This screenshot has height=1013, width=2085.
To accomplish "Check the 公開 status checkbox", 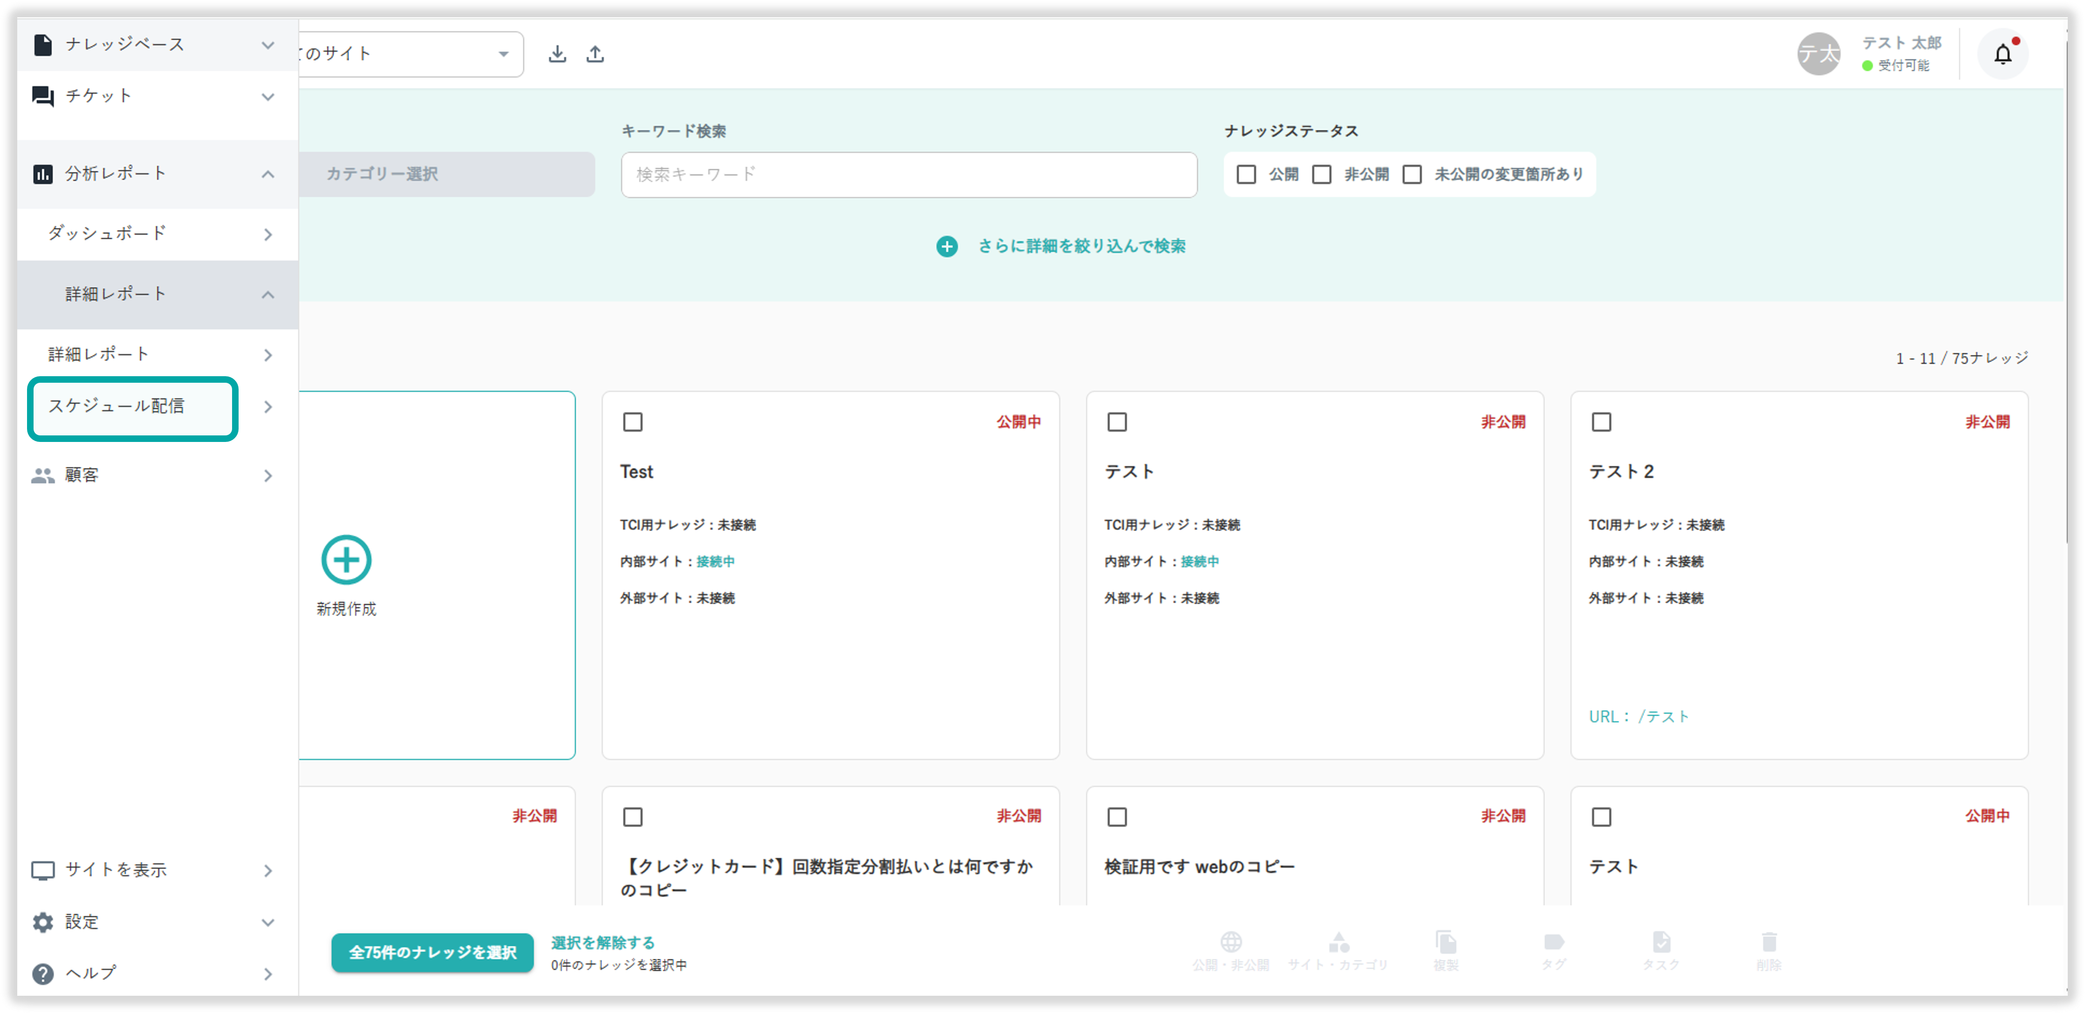I will (x=1247, y=174).
